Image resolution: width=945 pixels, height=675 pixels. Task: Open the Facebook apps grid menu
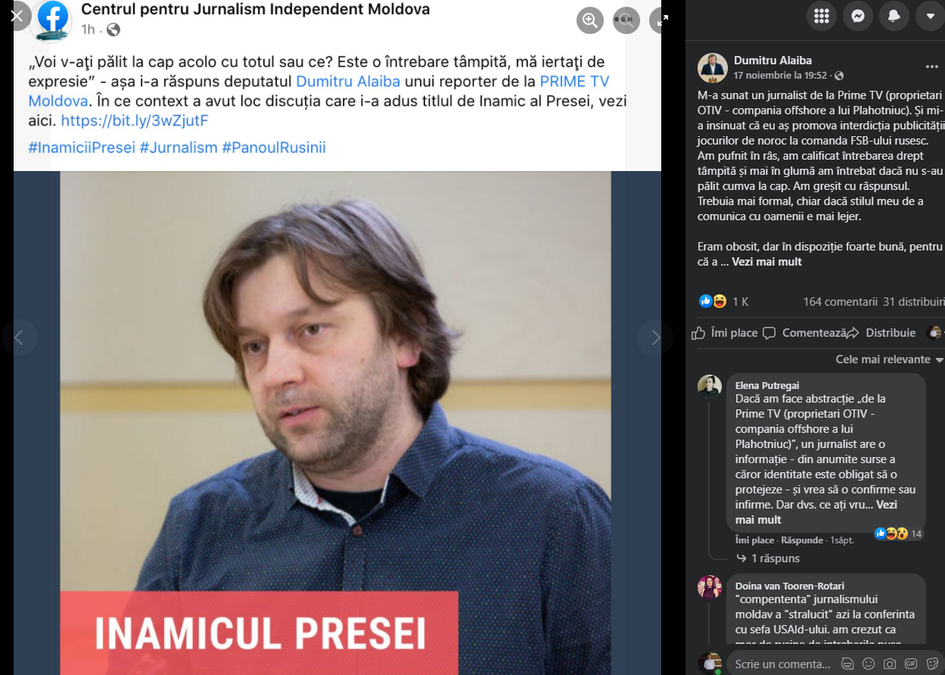click(822, 16)
